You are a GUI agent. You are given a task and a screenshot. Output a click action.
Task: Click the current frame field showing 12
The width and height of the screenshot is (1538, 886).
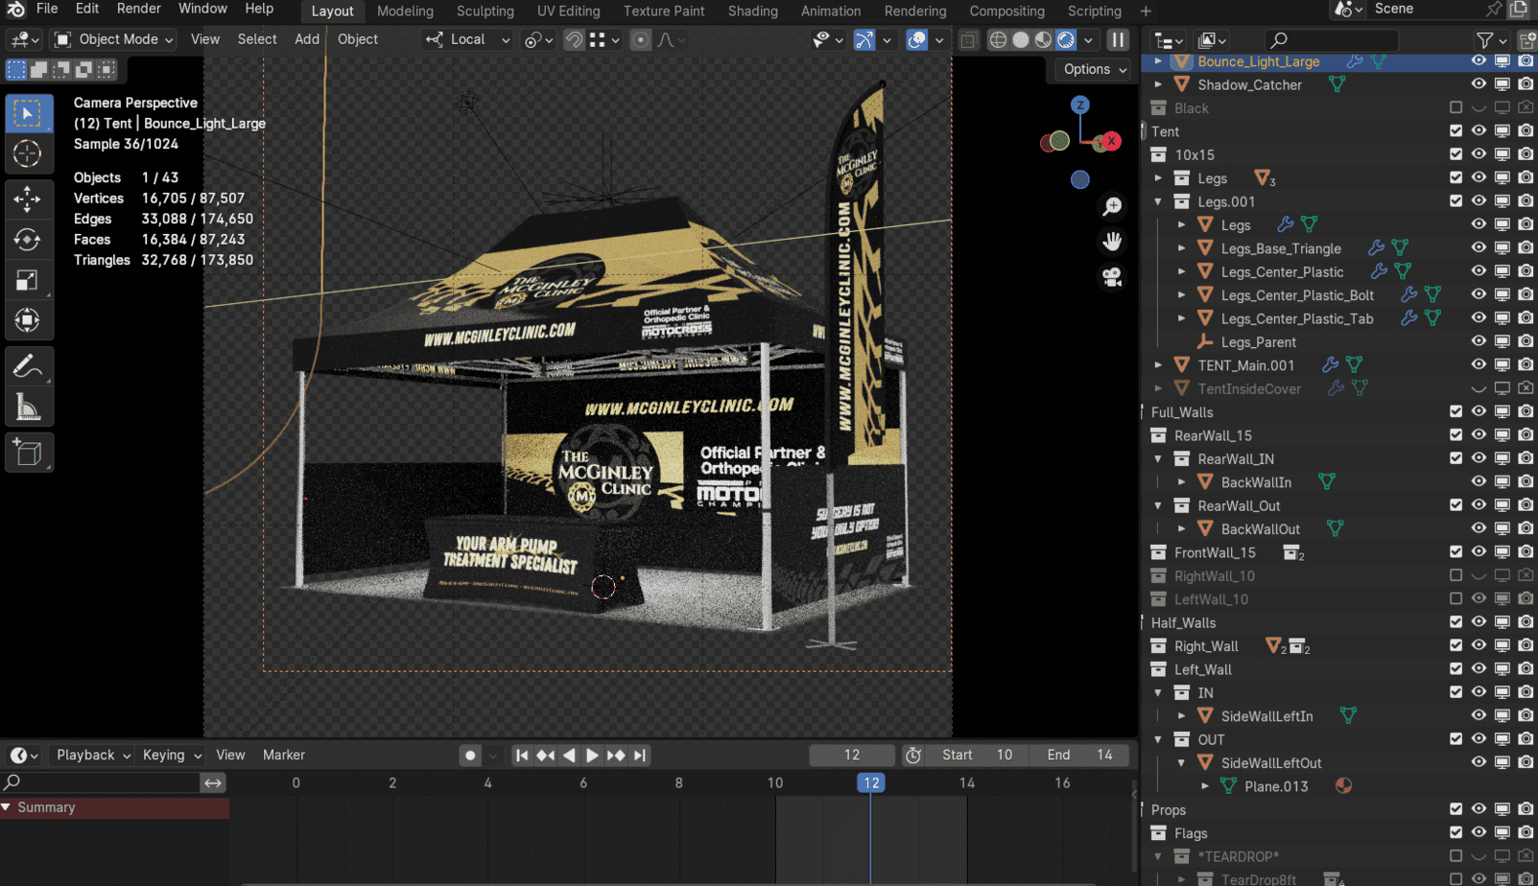(852, 756)
